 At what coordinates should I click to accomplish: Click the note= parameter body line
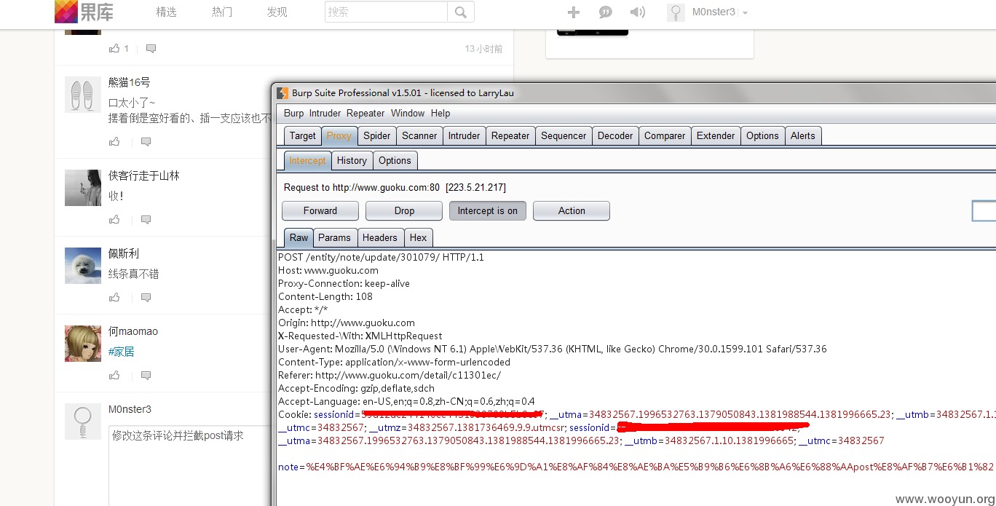tap(636, 466)
